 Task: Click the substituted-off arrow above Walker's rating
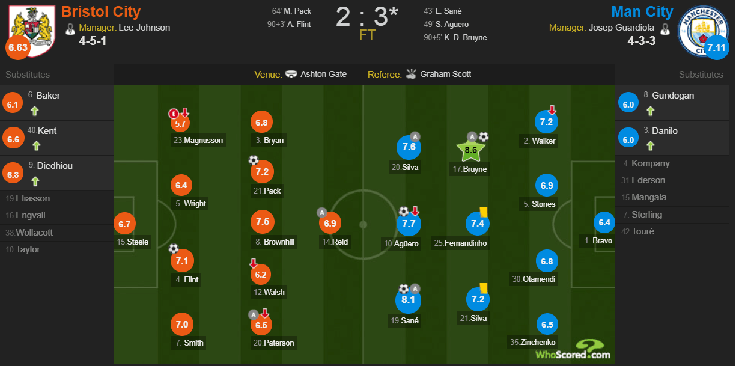click(552, 110)
